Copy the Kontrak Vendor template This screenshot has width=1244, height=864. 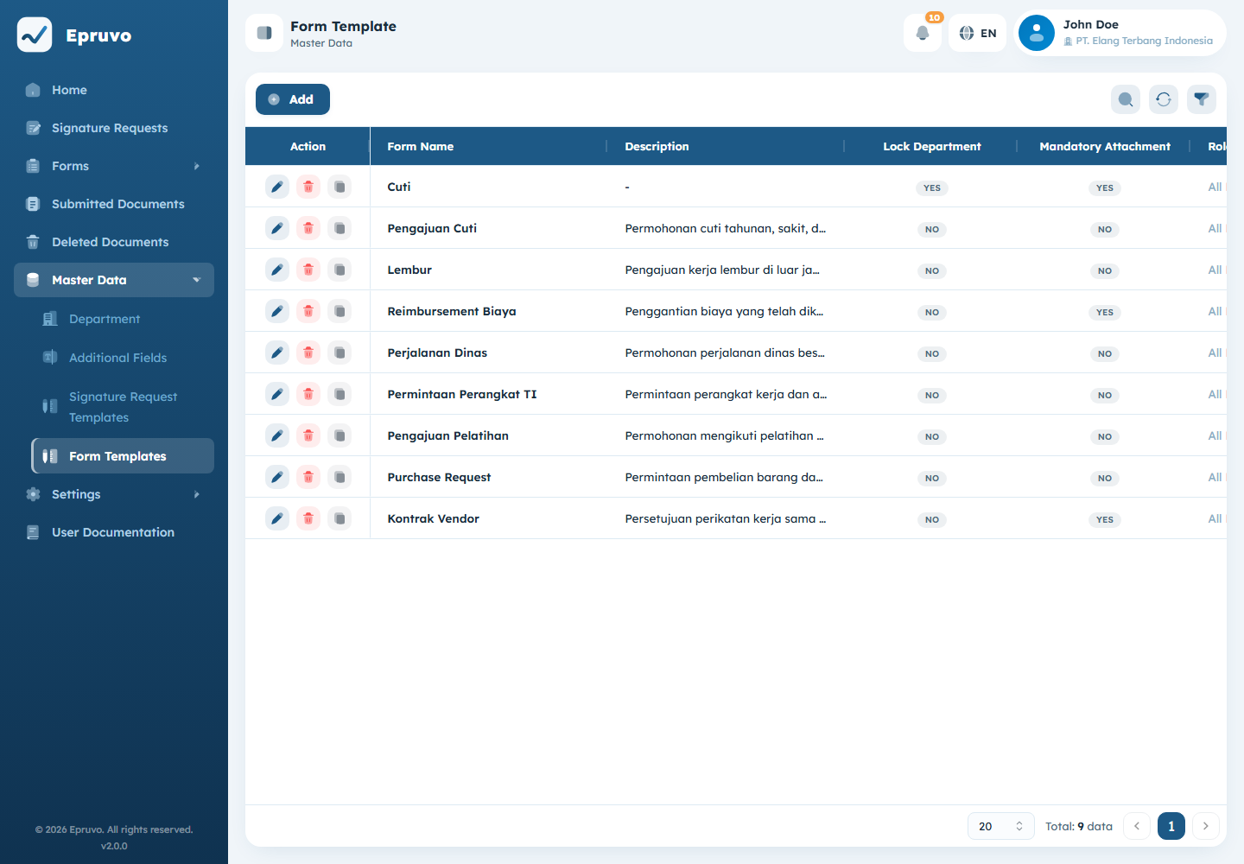(340, 518)
